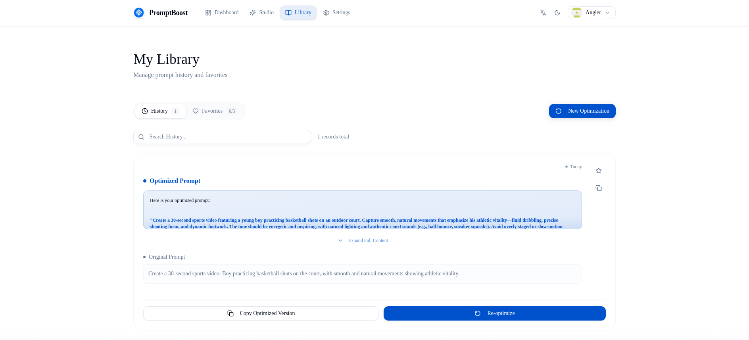The height and width of the screenshot is (340, 749).
Task: Switch to the History tab
Action: [160, 111]
